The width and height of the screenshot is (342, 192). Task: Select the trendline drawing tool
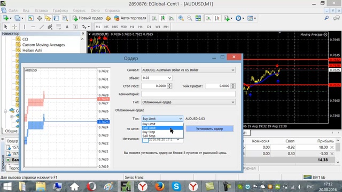[x=42, y=27]
